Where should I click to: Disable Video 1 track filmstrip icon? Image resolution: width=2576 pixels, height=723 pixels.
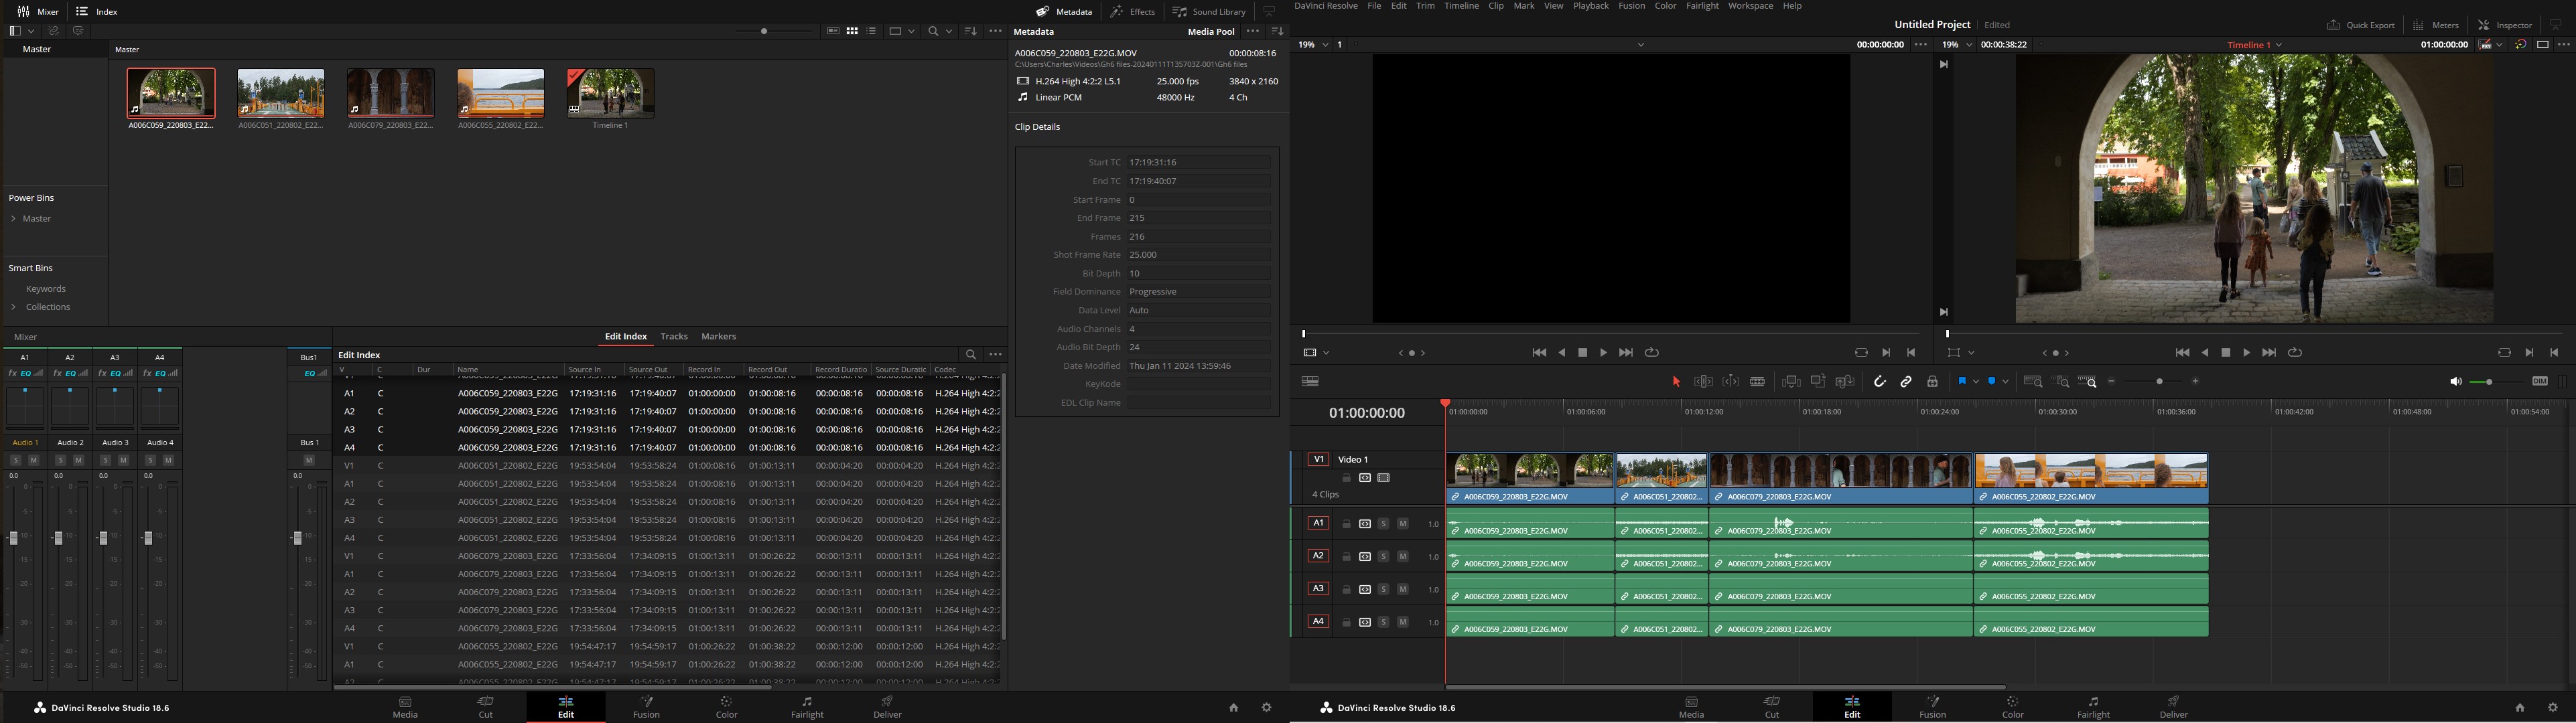click(x=1384, y=479)
